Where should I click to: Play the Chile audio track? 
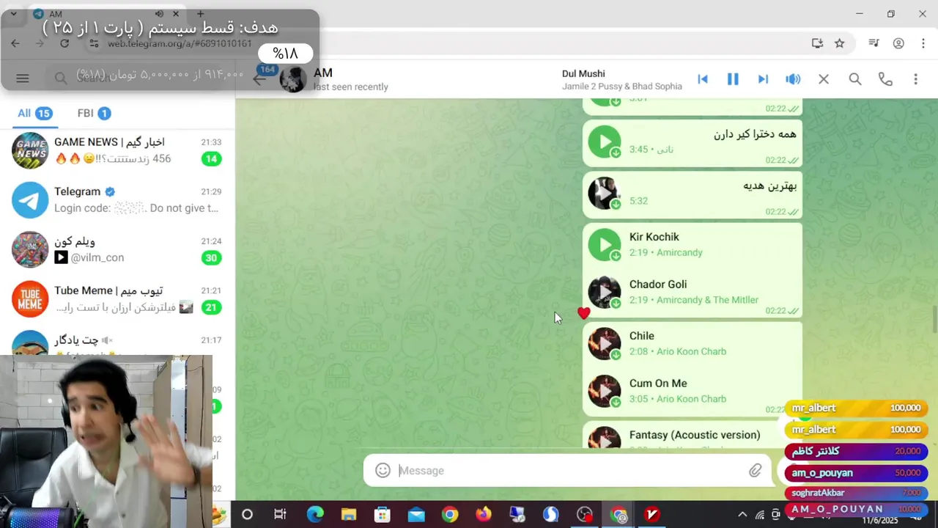pos(604,343)
